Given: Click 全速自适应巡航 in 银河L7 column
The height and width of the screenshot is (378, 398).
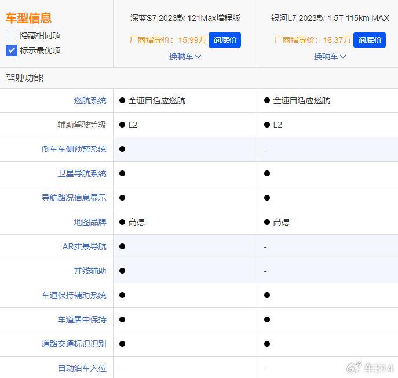Looking at the screenshot, I should pos(302,100).
